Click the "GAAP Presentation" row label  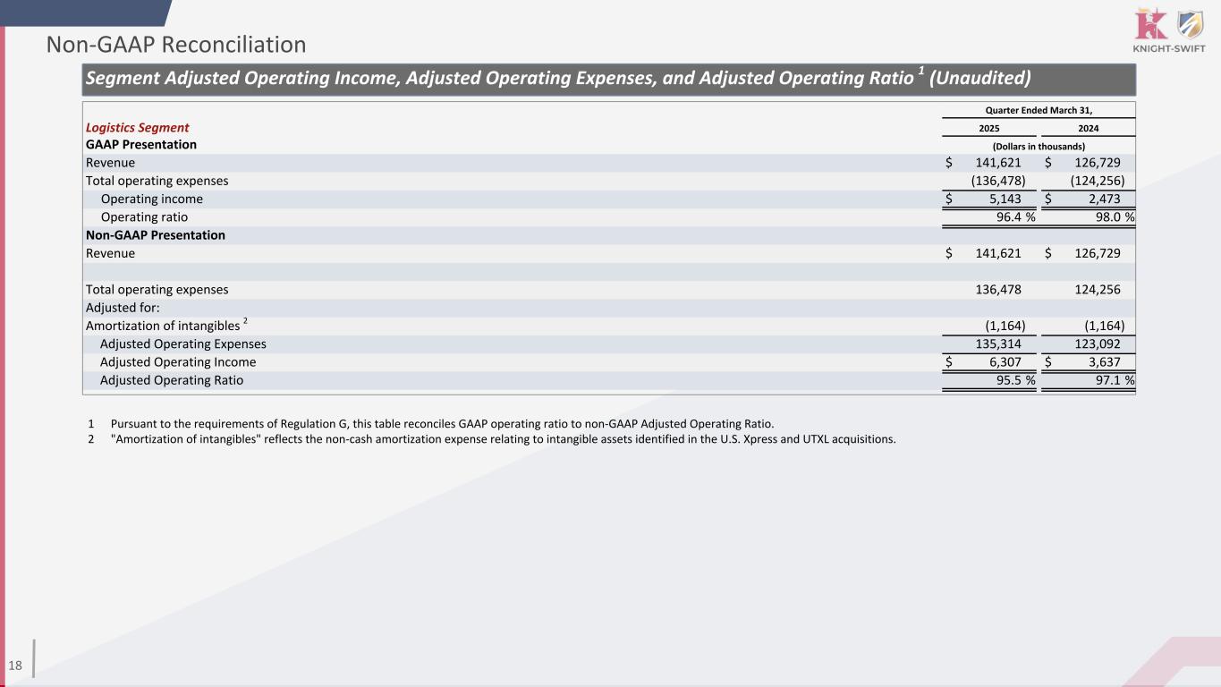[x=140, y=144]
